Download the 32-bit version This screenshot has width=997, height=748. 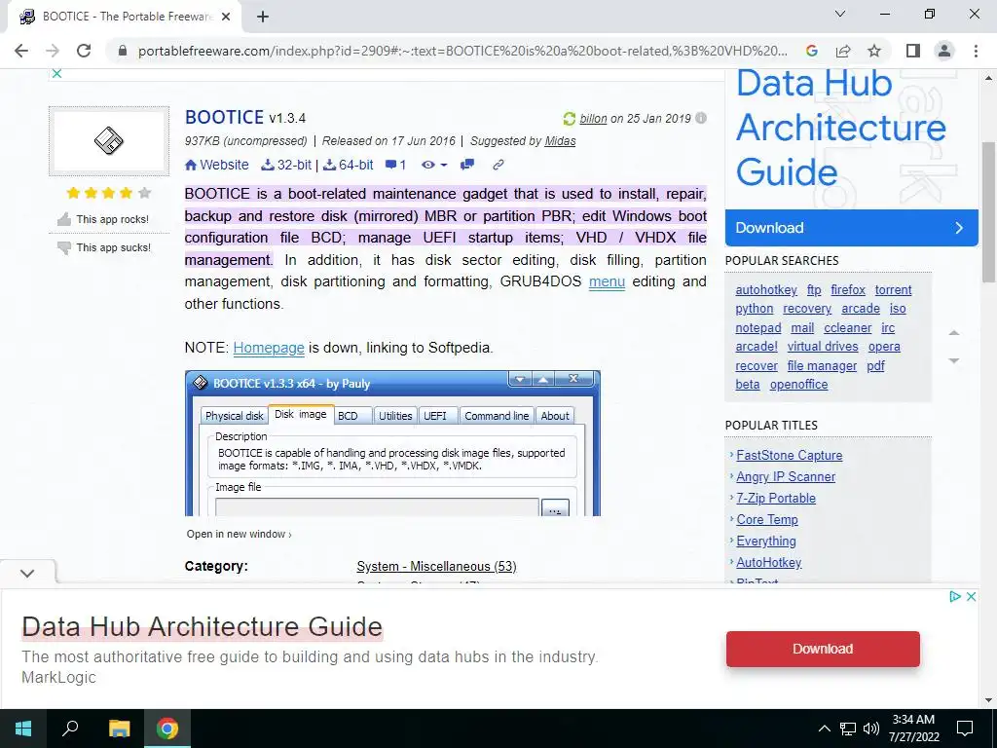pyautogui.click(x=287, y=165)
